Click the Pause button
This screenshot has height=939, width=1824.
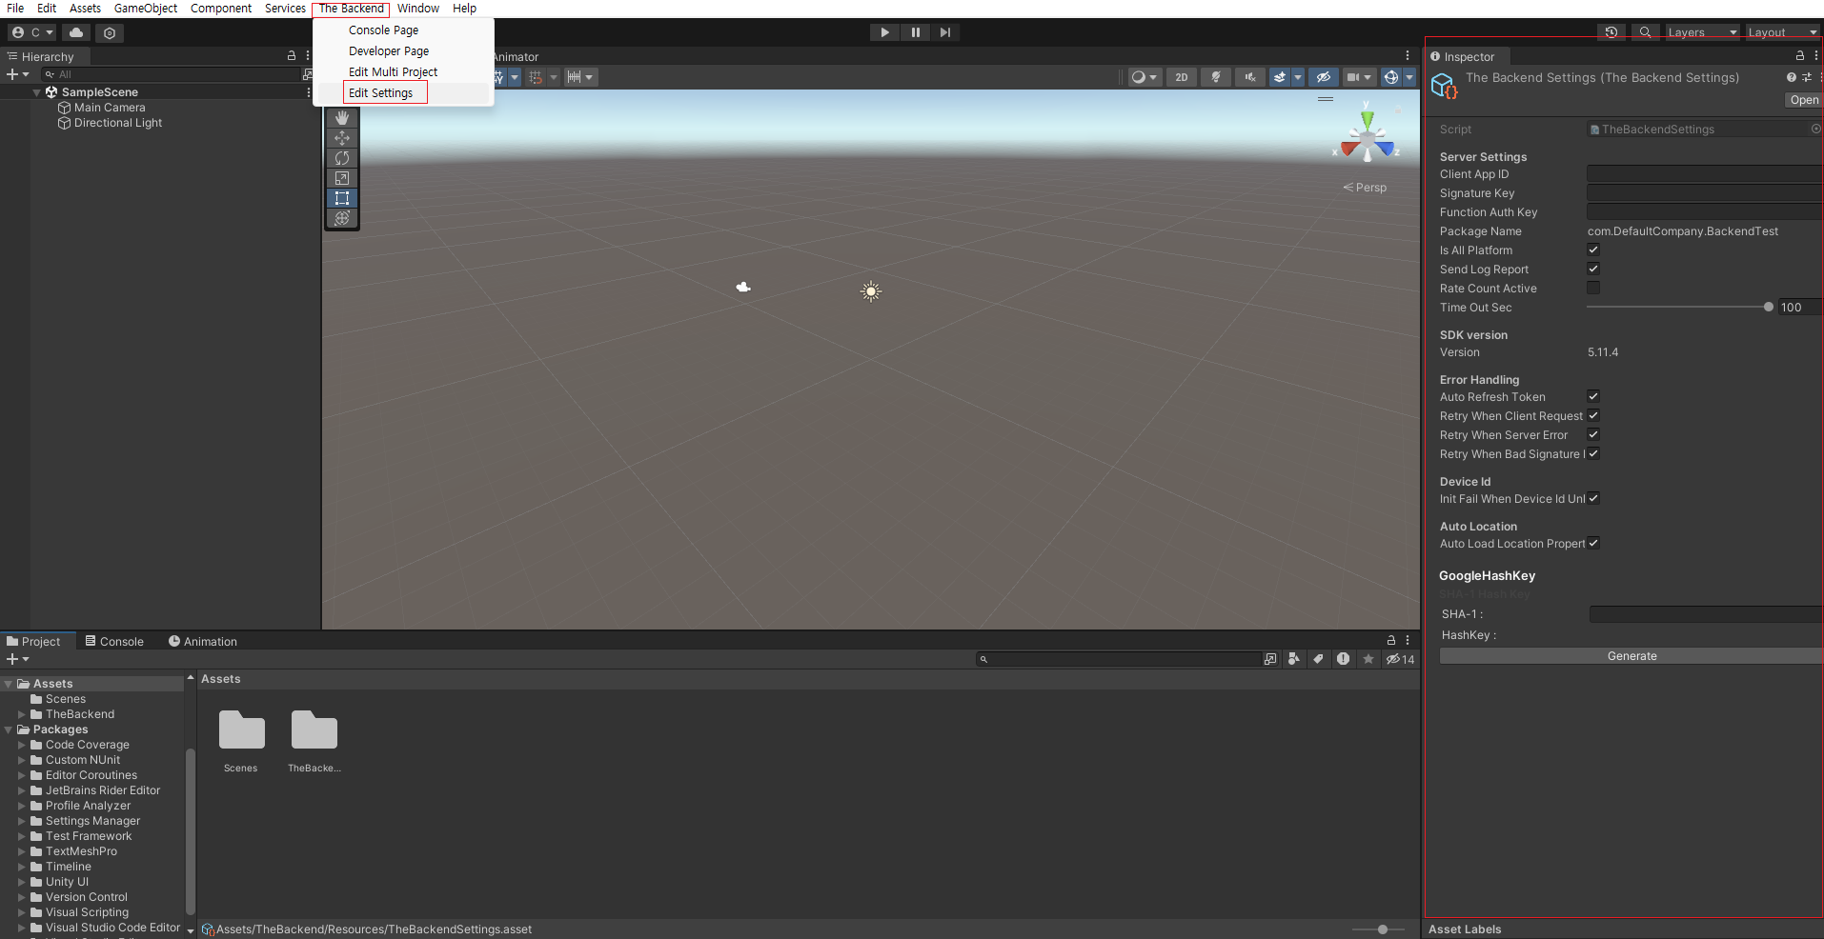click(915, 32)
